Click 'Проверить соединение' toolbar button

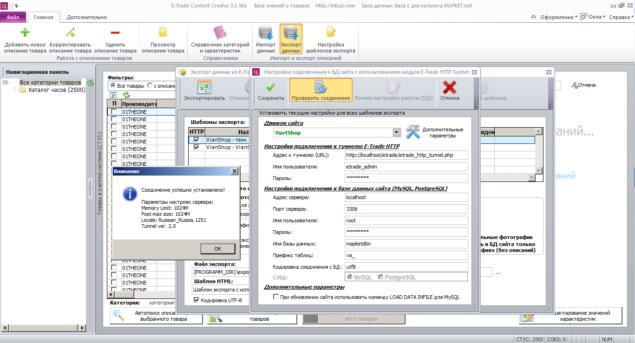321,90
